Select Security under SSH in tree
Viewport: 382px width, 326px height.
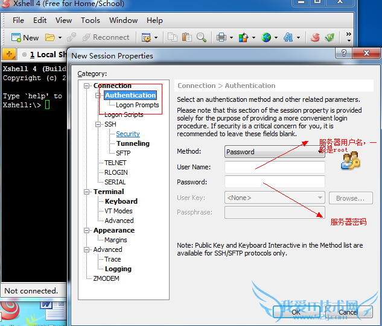(x=128, y=134)
